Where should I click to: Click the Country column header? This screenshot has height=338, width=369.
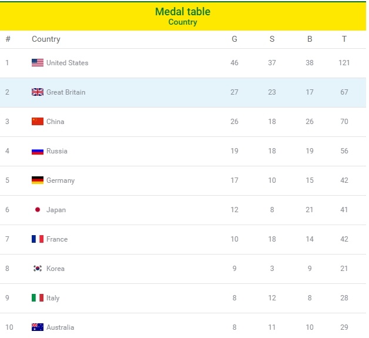click(x=46, y=39)
